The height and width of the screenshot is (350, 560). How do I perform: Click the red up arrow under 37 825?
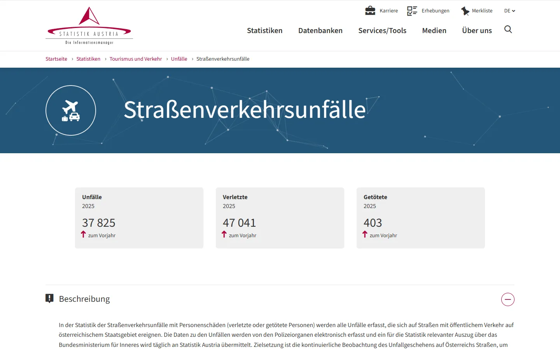tap(83, 234)
